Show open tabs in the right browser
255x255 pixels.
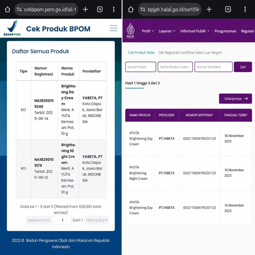pos(228,10)
